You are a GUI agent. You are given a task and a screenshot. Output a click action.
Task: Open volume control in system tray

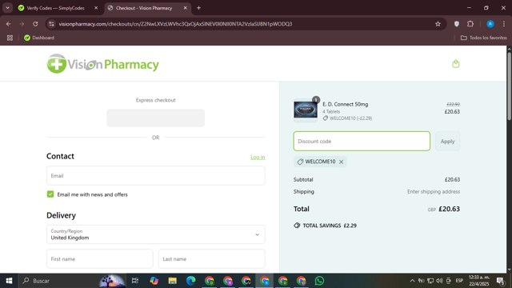[439, 281]
